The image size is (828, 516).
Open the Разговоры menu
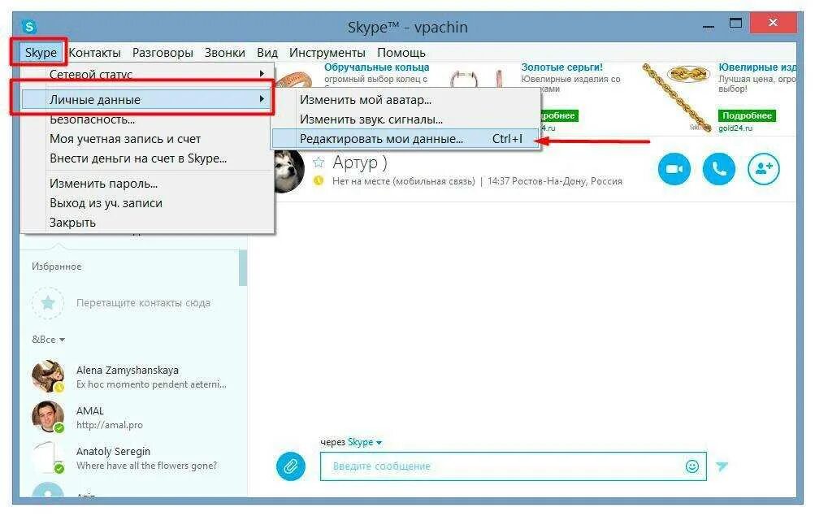163,53
